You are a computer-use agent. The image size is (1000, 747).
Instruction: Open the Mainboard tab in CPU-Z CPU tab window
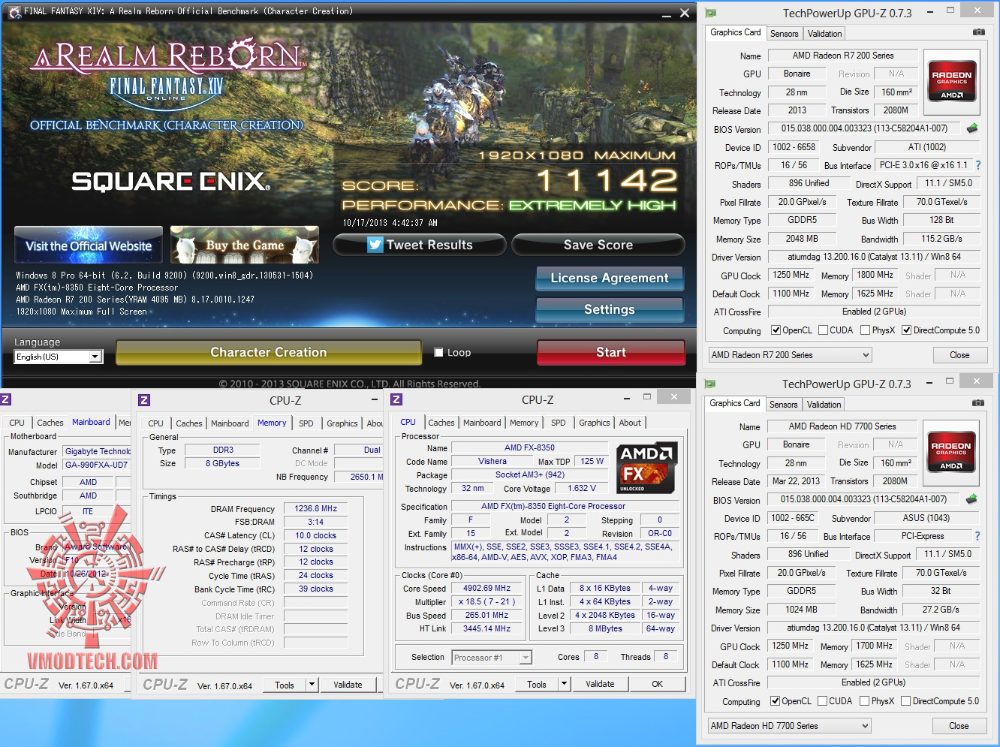482,423
